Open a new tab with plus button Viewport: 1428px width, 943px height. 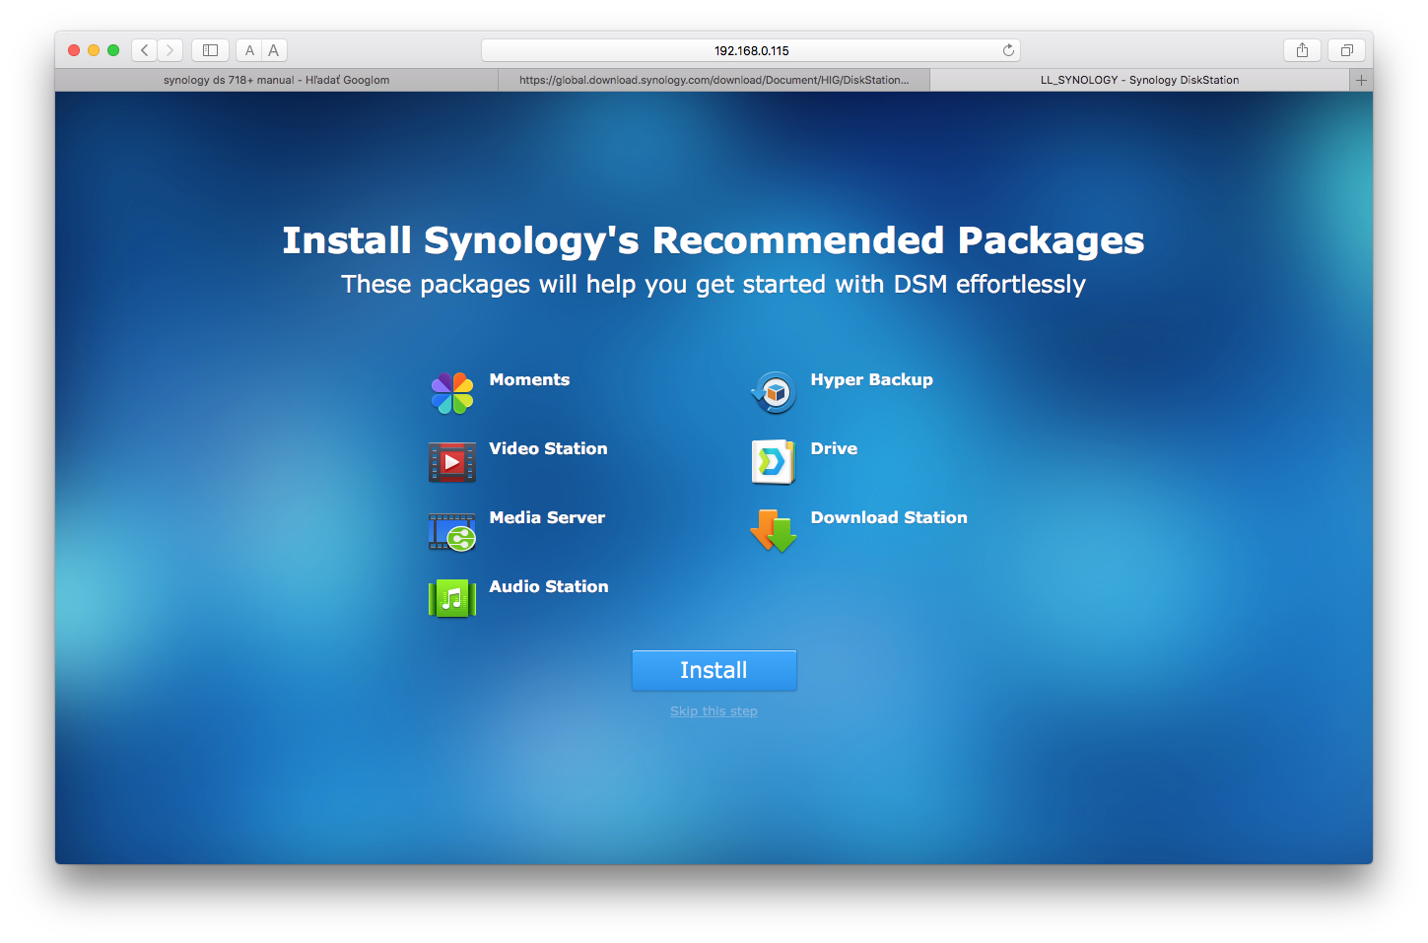coord(1361,80)
